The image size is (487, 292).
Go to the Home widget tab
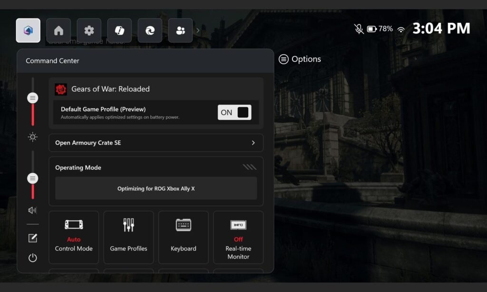(58, 30)
